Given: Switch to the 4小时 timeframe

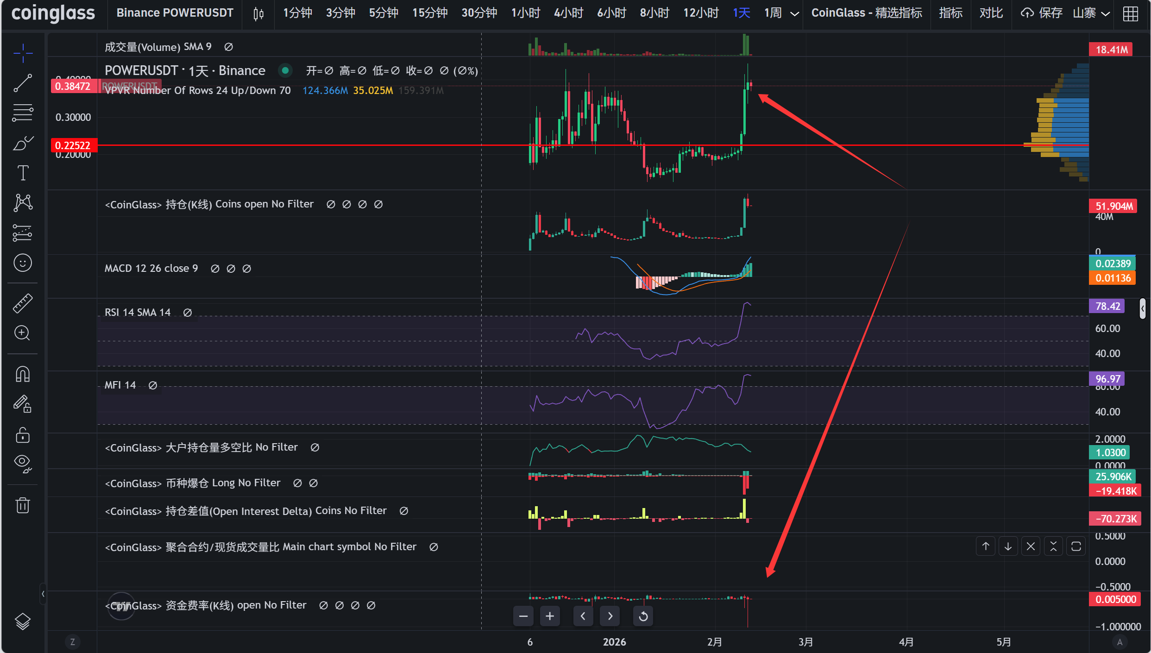Looking at the screenshot, I should pyautogui.click(x=568, y=13).
